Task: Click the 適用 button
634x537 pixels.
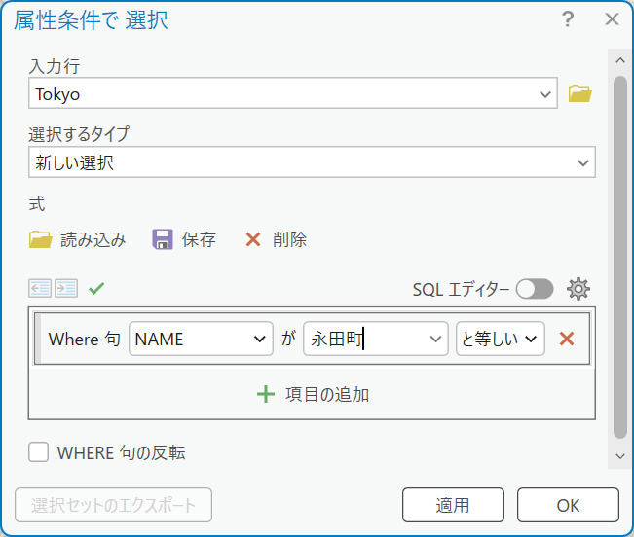Action: [x=453, y=505]
